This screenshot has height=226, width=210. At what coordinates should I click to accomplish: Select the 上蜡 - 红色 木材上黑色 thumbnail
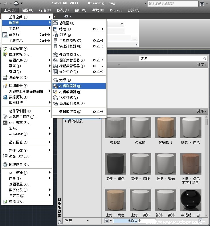[x=191, y=164]
